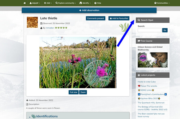Open the Citizen Science course image
Image resolution: width=180 pixels, height=119 pixels.
coord(153,60)
